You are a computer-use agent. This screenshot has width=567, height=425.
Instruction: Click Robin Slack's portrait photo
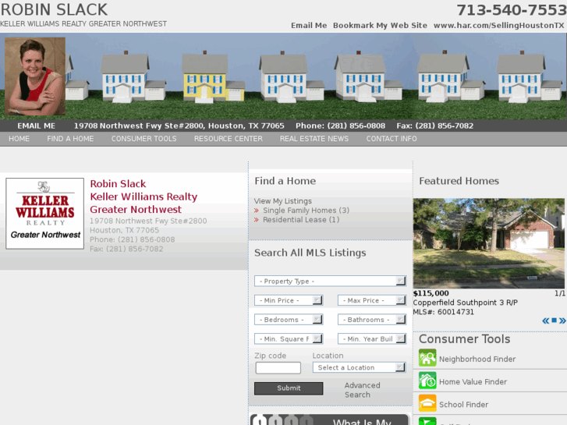coord(35,76)
